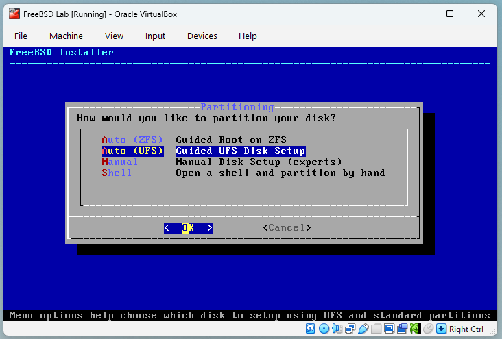Viewport: 502px width, 339px height.
Task: Open the File menu
Action: point(21,36)
